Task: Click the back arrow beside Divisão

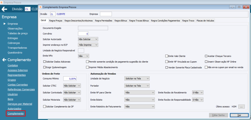Action: 4,9
